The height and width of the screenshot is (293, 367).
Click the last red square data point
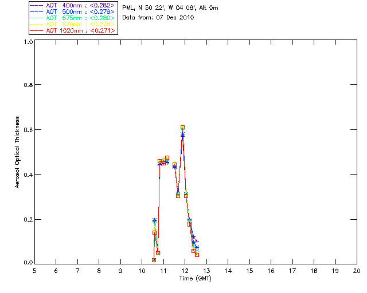tap(197, 255)
